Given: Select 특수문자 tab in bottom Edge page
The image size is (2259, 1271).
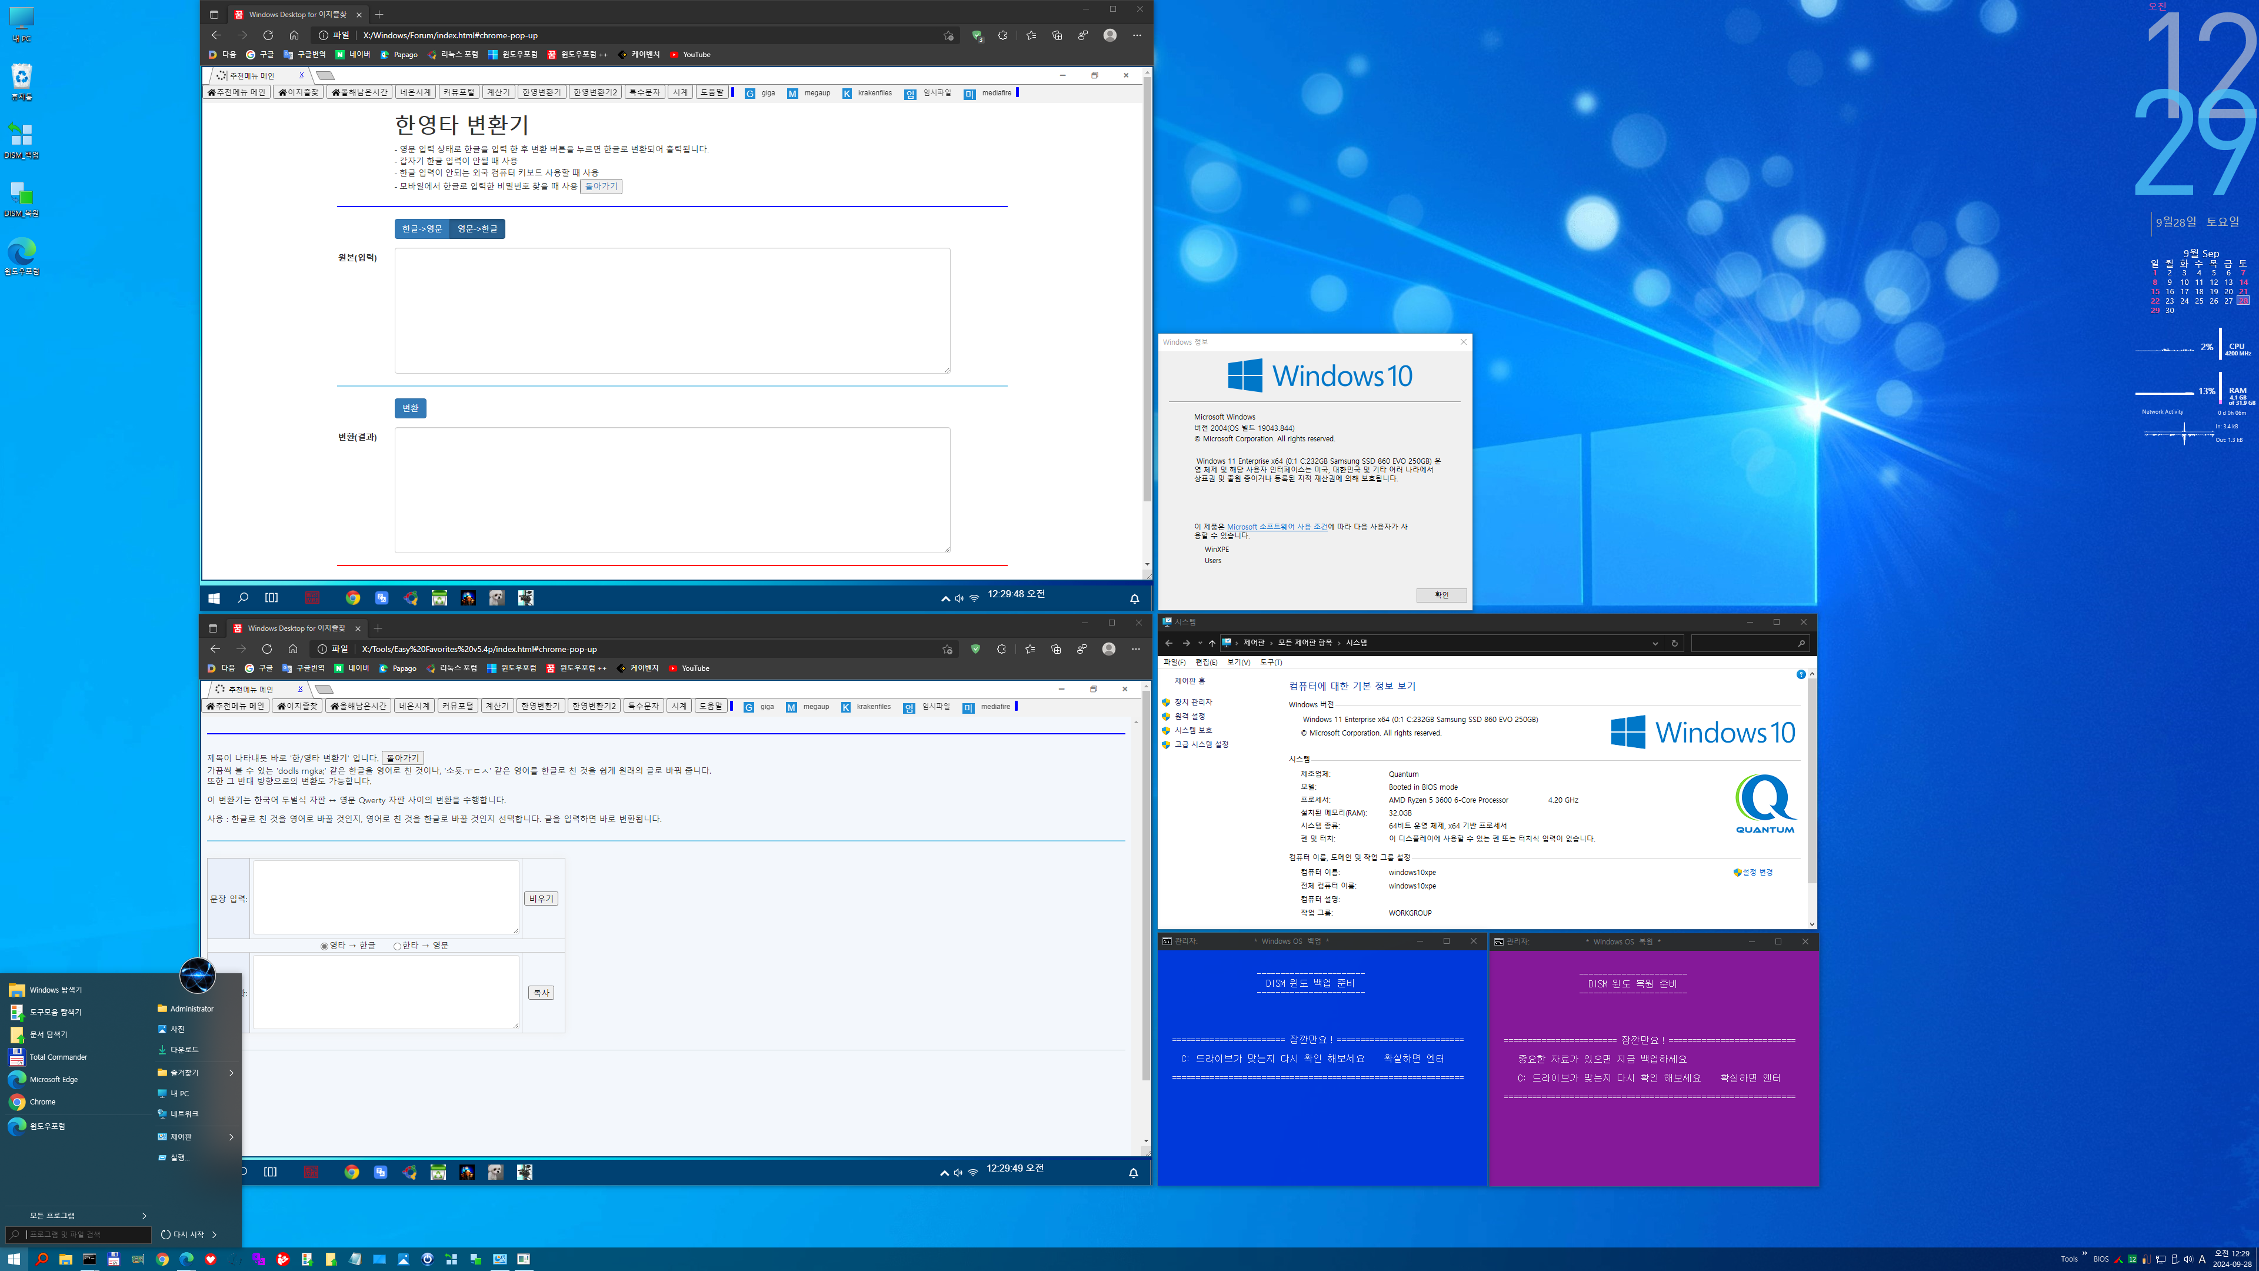Looking at the screenshot, I should [644, 706].
